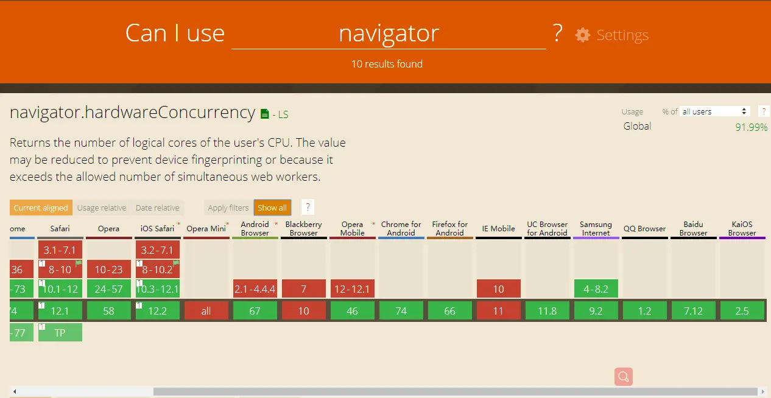Click the Apply filters button
The height and width of the screenshot is (398, 771).
coord(228,208)
